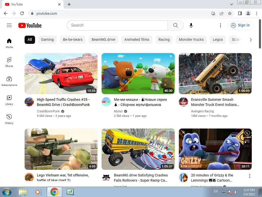Click Grizzy & the Lemmings channel avatar
The width and height of the screenshot is (262, 197).
[183, 178]
